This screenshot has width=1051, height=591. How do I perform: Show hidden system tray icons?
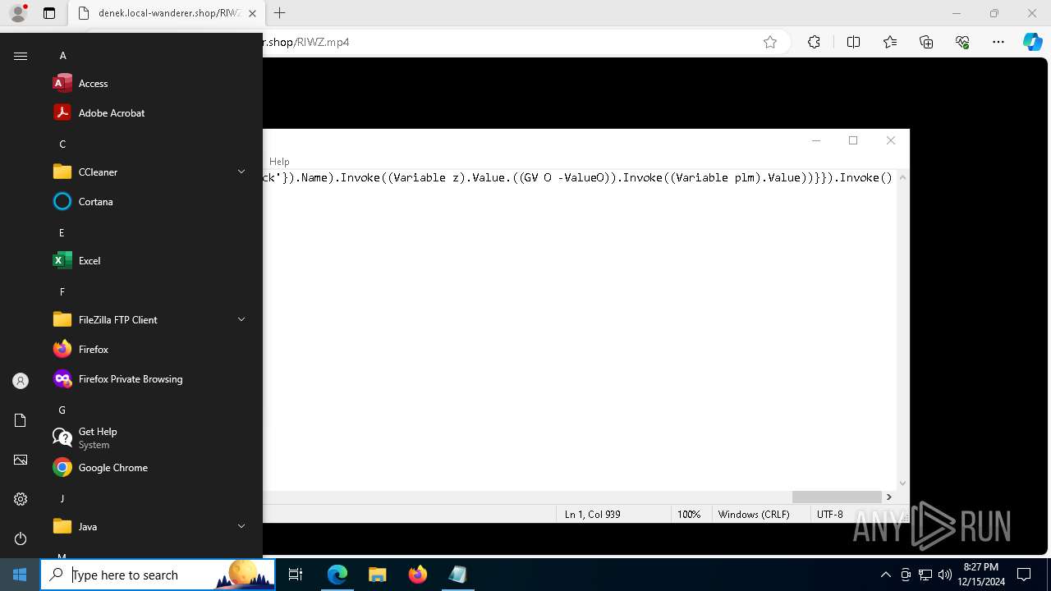(885, 575)
